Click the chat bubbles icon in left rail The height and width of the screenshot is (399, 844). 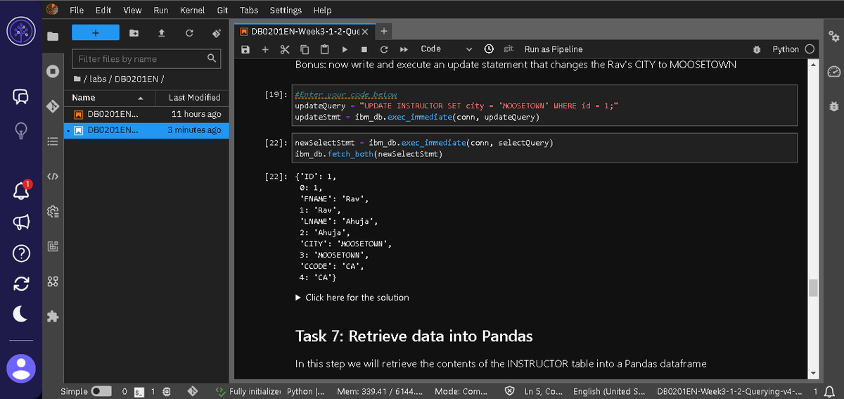(x=21, y=97)
